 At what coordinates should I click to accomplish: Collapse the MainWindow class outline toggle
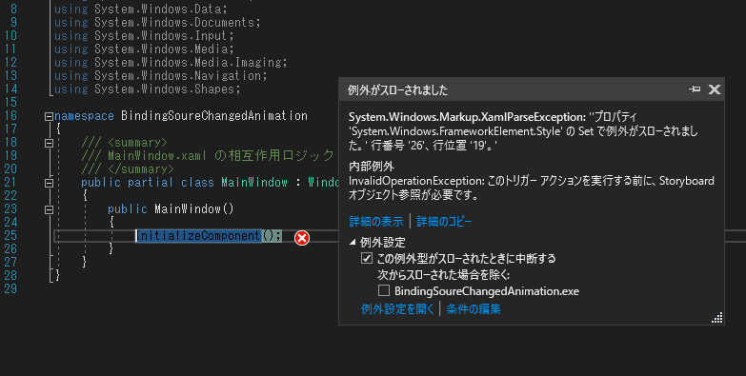(49, 183)
